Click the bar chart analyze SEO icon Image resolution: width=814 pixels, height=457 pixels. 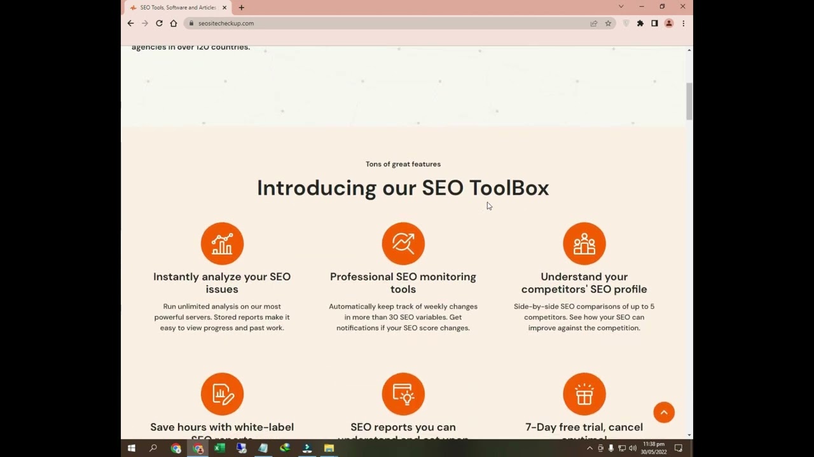(222, 244)
